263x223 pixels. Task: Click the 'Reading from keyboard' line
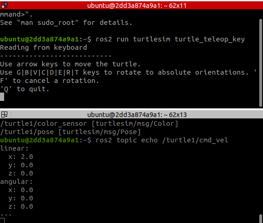pyautogui.click(x=43, y=48)
